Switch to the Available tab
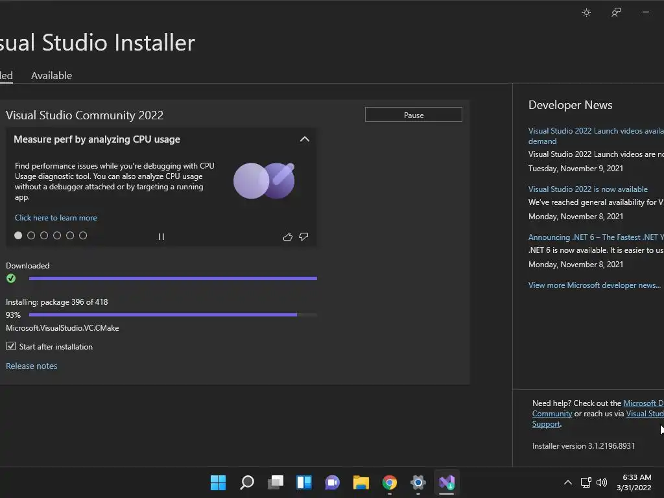The image size is (664, 498). tap(52, 76)
